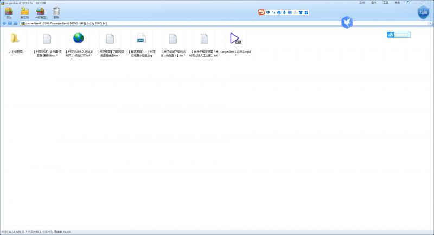Open the 帮助 (Help) menu
Image resolution: width=434 pixels, height=235 pixels.
[x=398, y=2]
